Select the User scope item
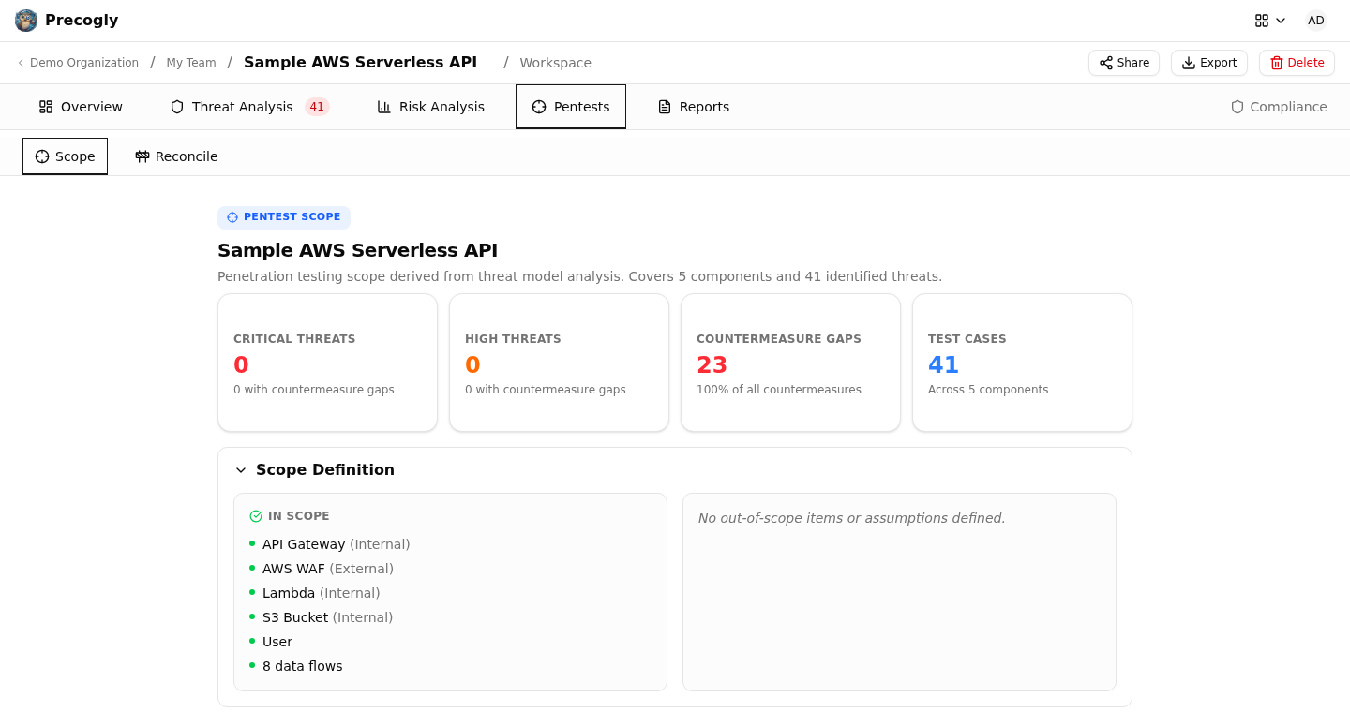 click(x=277, y=642)
